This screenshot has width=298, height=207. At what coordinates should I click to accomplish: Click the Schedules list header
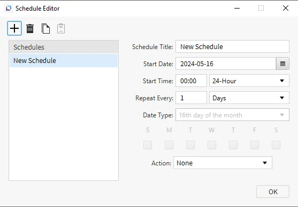[x=64, y=47]
